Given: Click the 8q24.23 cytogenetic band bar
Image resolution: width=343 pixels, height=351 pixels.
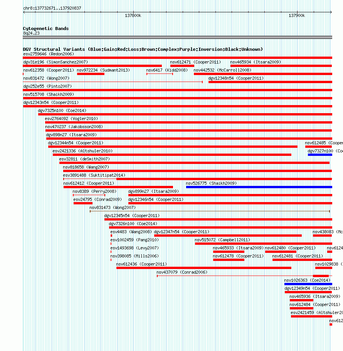Looking at the screenshot, I should pos(177,37).
